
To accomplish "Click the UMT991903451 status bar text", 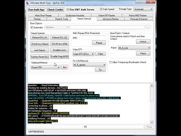I will pyautogui.click(x=36, y=131).
